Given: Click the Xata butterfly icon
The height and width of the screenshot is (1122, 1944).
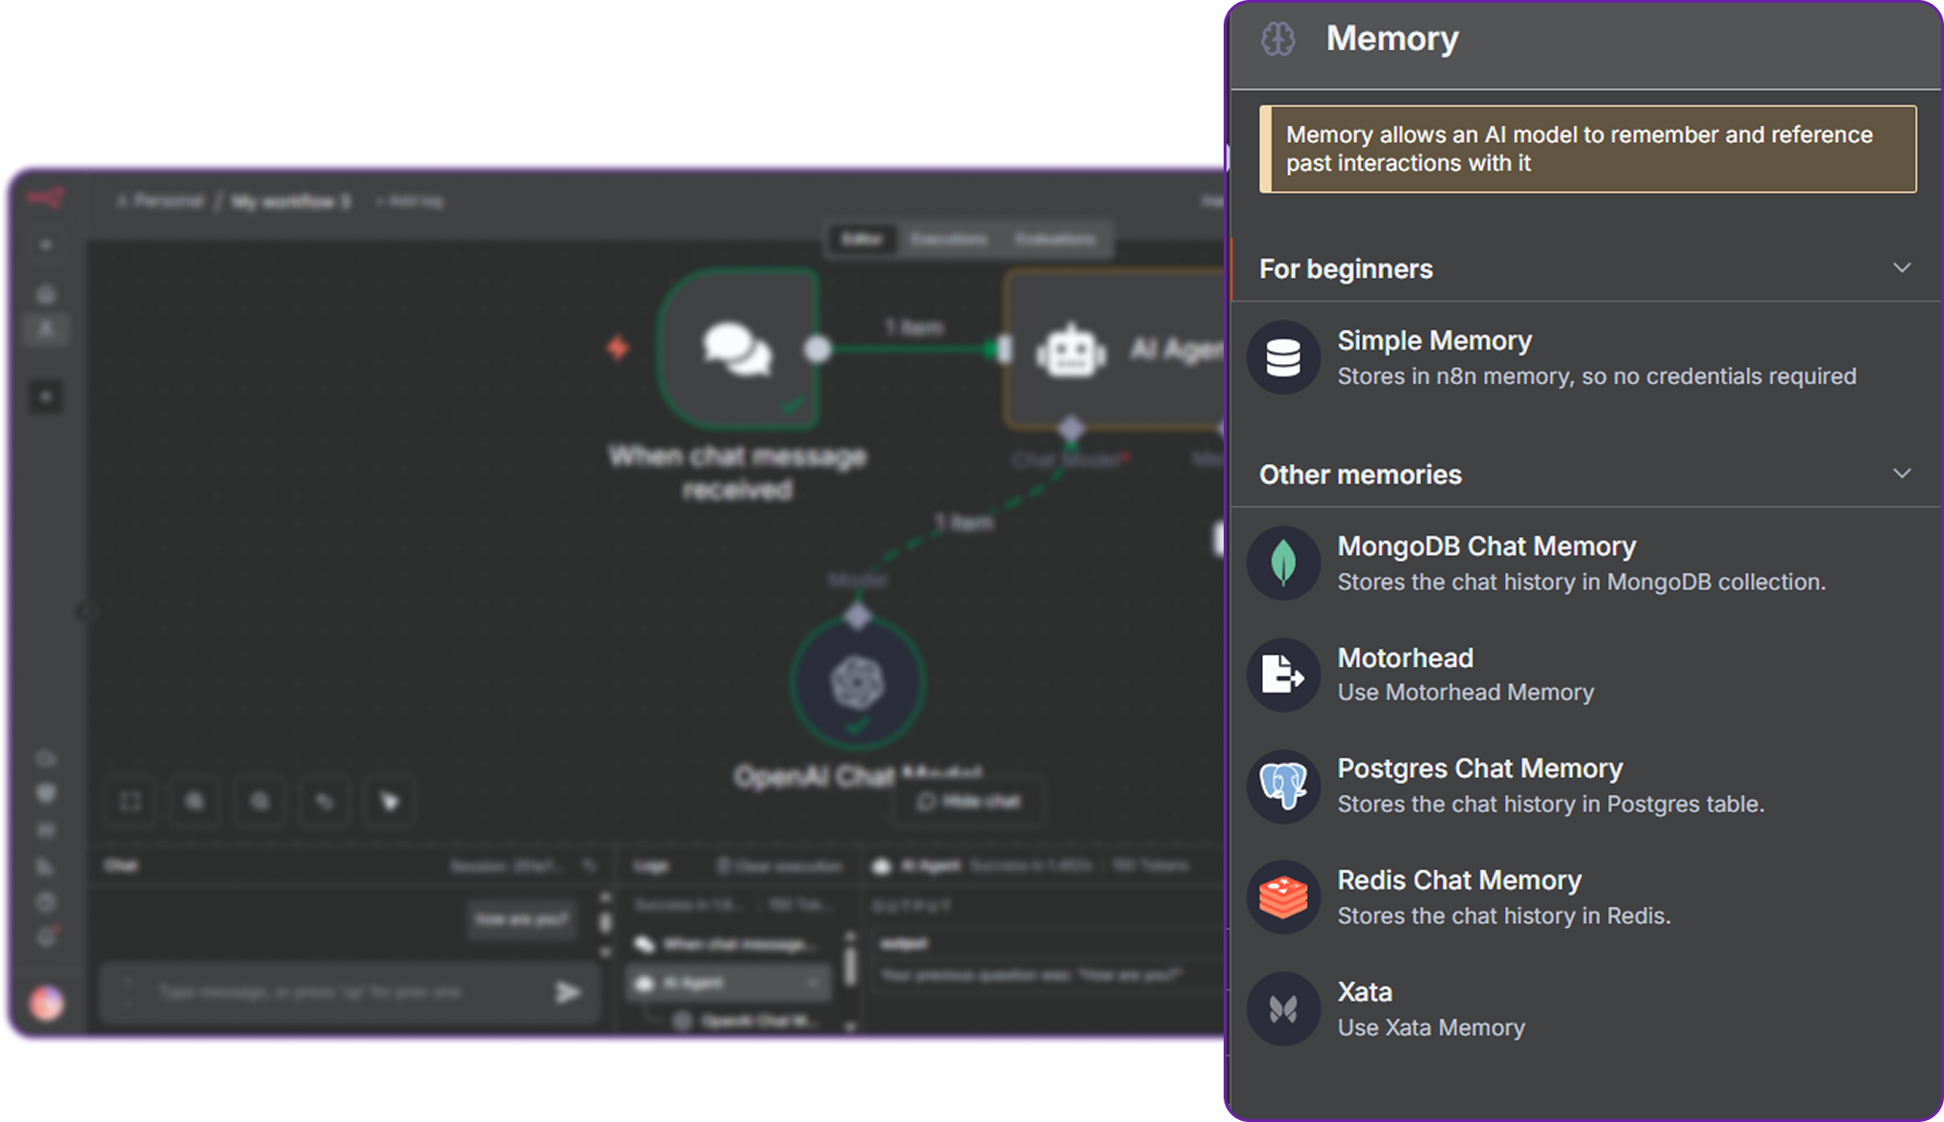Looking at the screenshot, I should click(1283, 1009).
